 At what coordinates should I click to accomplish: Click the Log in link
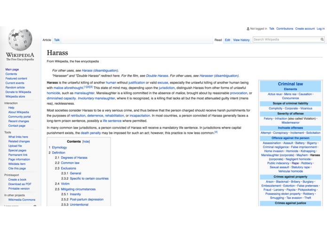tap(320, 29)
